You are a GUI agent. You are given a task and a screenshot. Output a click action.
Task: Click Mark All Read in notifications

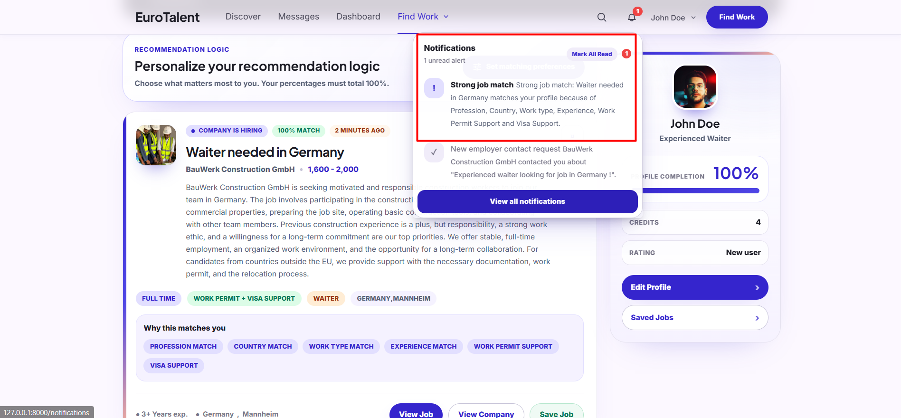pyautogui.click(x=592, y=54)
